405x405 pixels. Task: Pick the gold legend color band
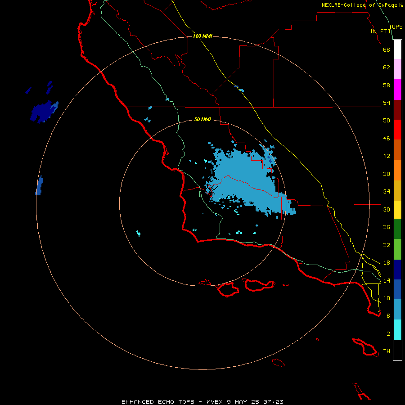[397, 190]
